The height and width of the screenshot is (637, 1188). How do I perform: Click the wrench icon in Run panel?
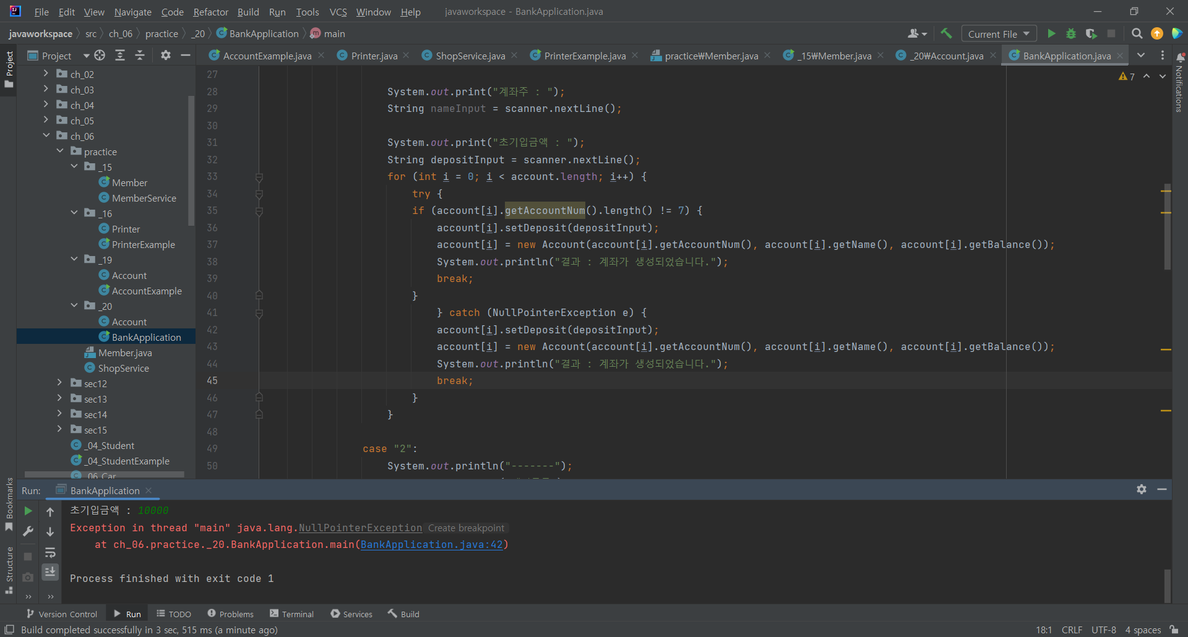(x=28, y=531)
